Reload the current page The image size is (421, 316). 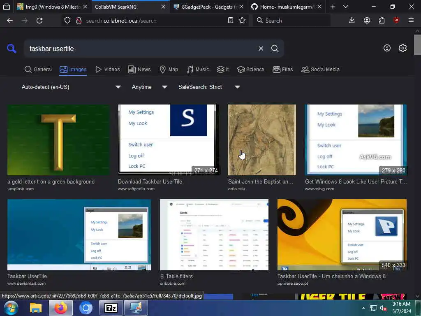tap(39, 21)
